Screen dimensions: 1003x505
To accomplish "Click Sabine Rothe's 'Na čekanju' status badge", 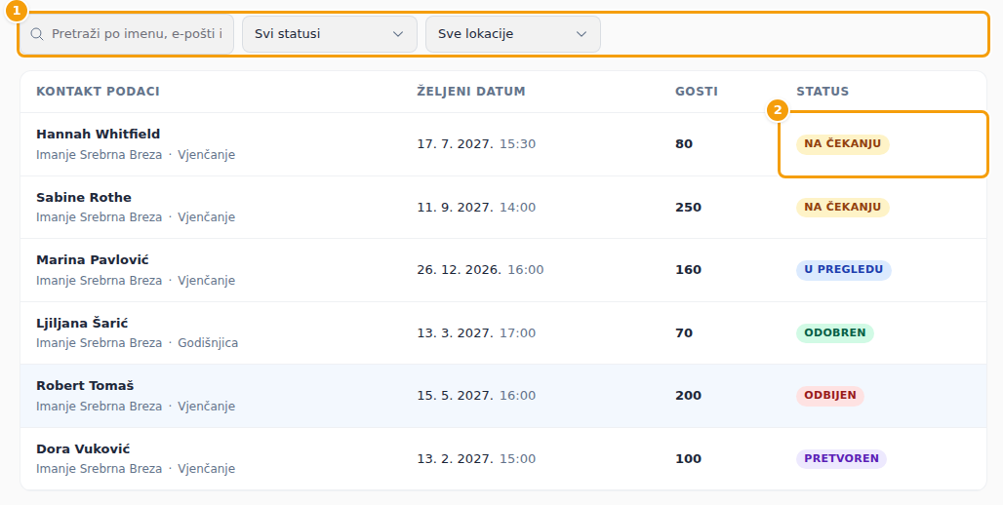I will click(842, 207).
